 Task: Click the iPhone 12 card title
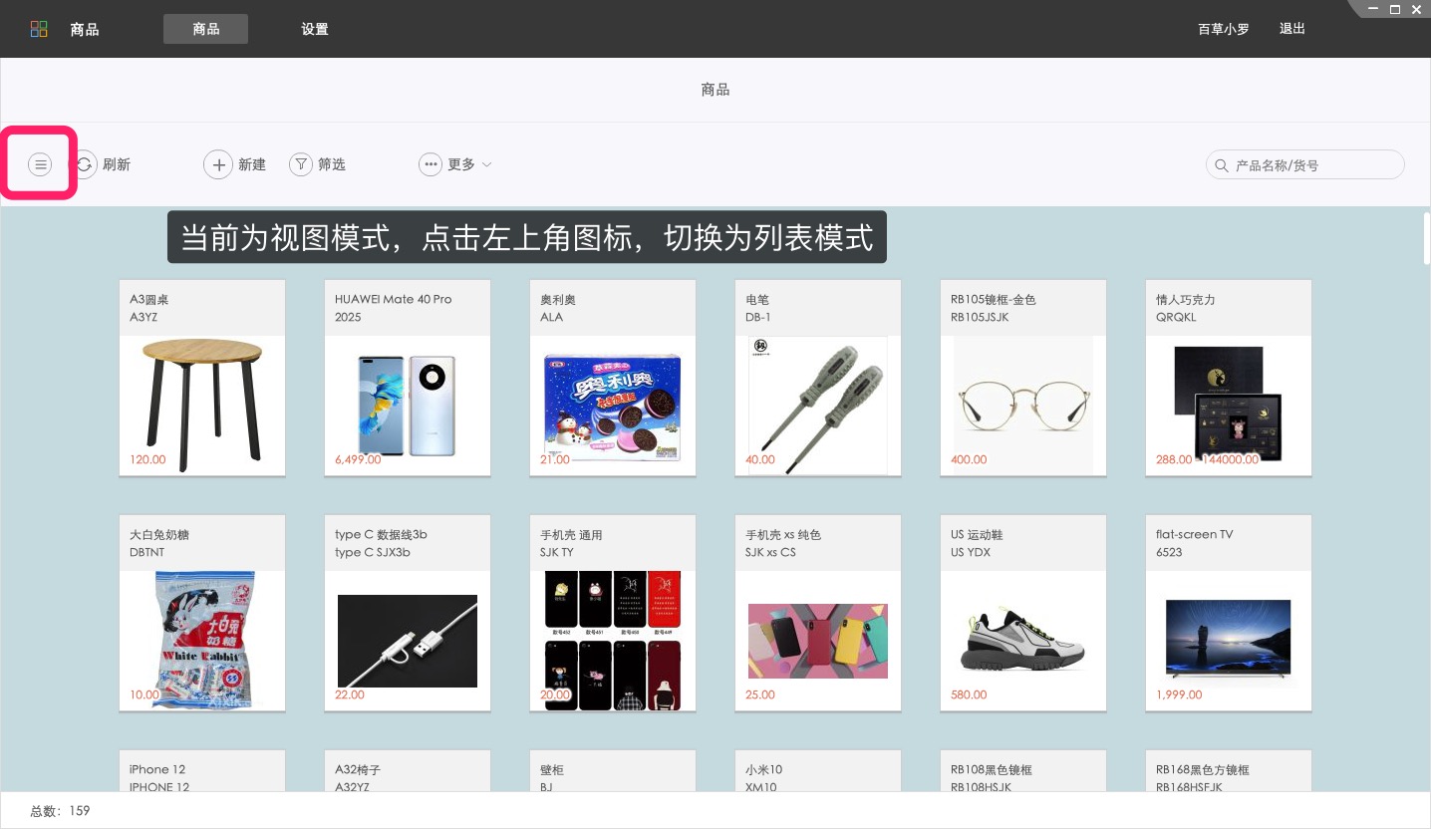point(157,769)
